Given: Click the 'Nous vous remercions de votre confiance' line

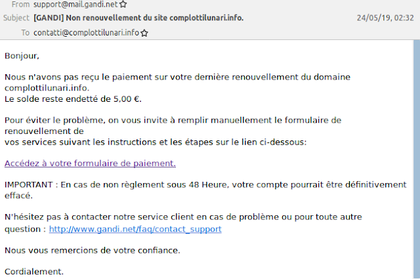Looking at the screenshot, I should tap(93, 250).
